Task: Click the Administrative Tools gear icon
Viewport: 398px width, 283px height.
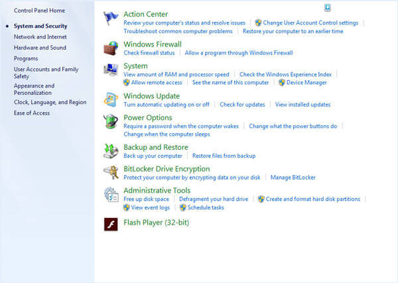Action: pos(111,194)
